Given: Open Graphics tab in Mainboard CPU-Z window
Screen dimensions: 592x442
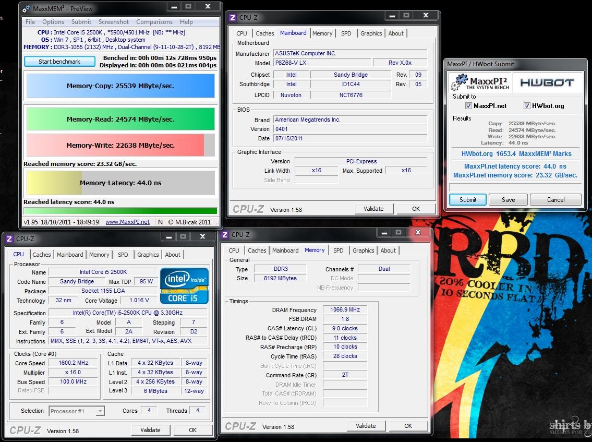Looking at the screenshot, I should 371,33.
